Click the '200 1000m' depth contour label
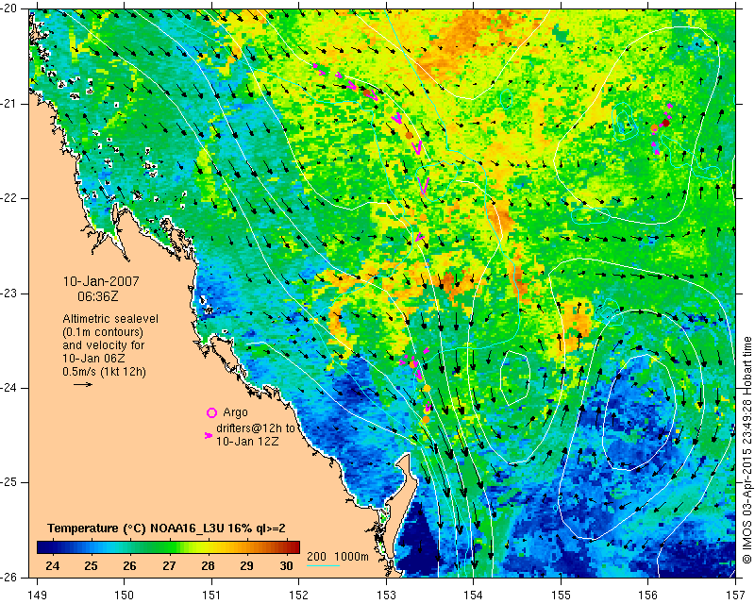 338,557
